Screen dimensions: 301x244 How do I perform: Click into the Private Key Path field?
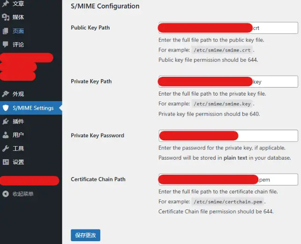coord(228,81)
